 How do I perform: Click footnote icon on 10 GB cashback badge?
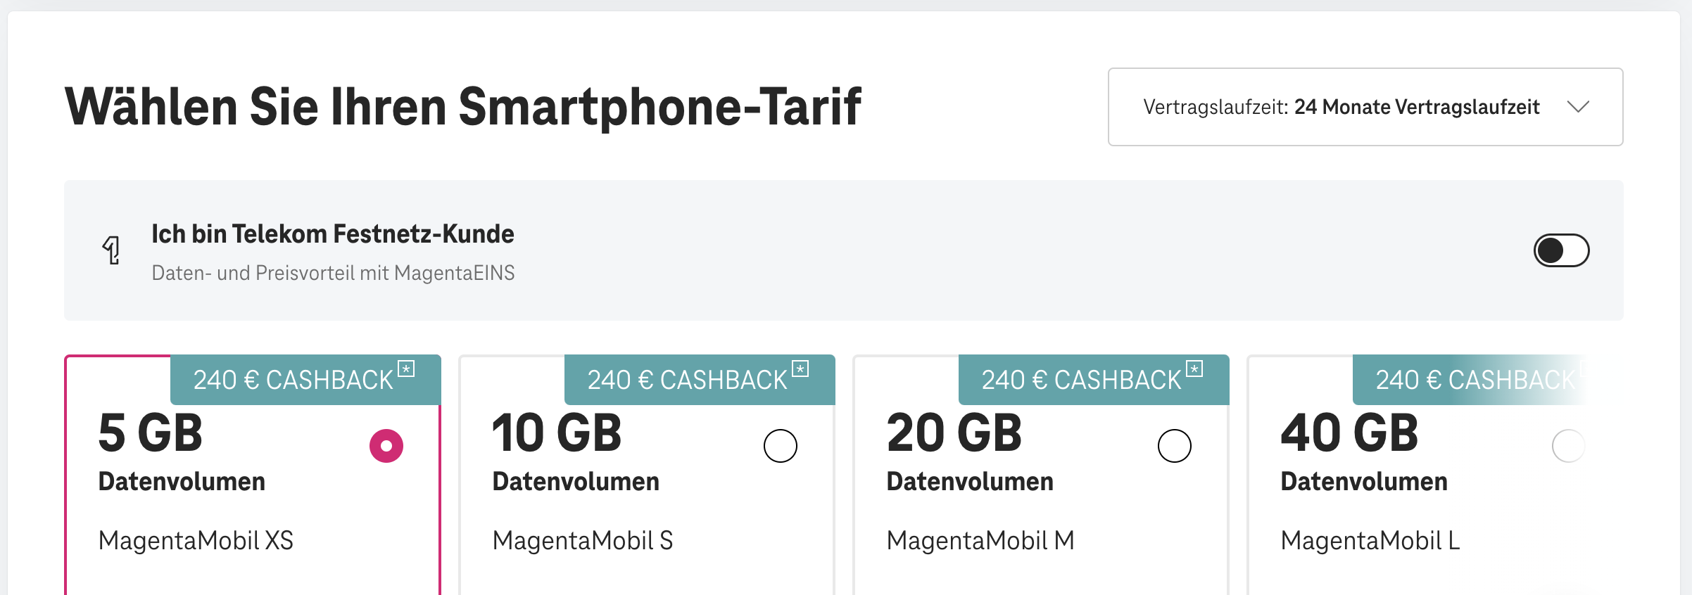pyautogui.click(x=800, y=369)
